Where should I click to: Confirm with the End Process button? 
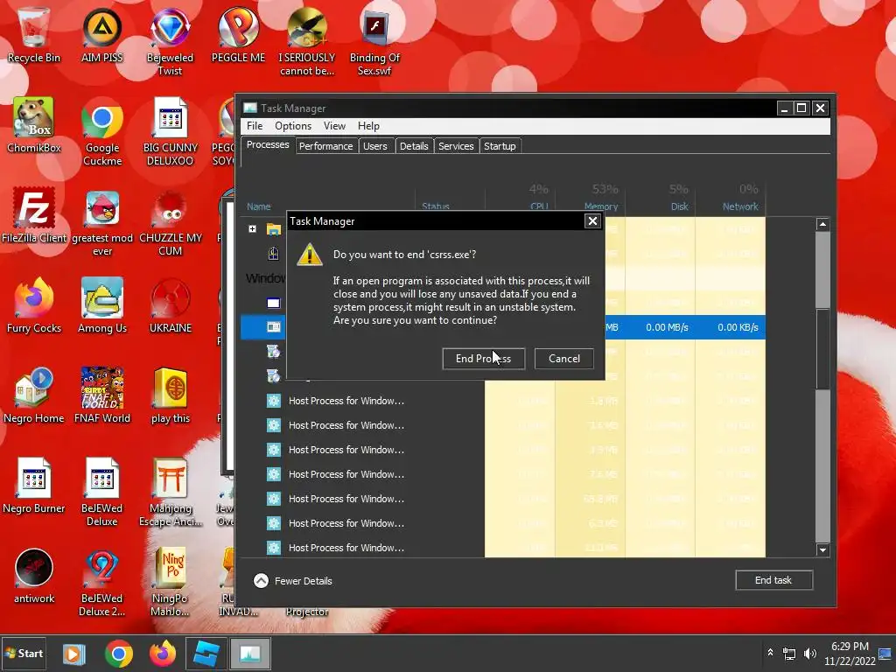tap(483, 358)
